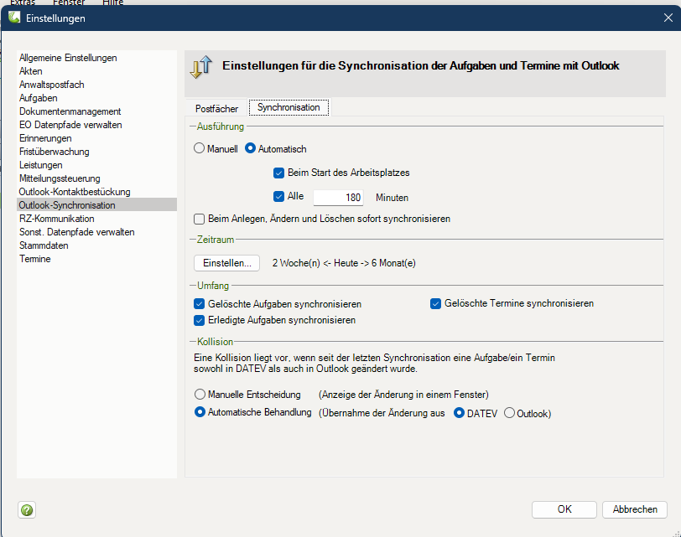Switch to the Postfächer tab

click(216, 108)
